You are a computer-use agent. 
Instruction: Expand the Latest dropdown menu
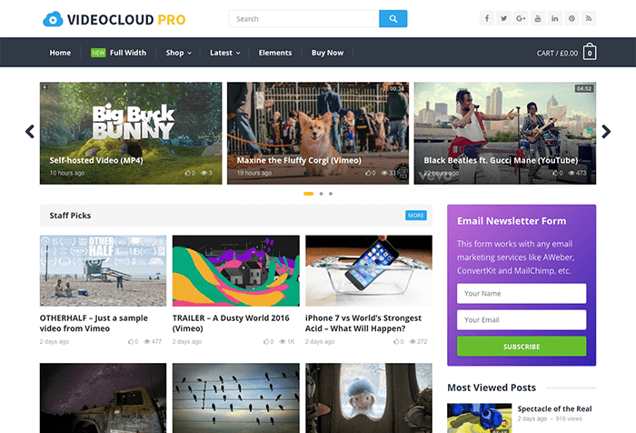coord(224,53)
